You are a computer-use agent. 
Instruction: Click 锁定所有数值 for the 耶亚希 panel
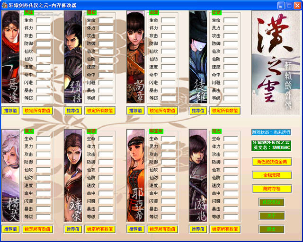click(x=162, y=229)
